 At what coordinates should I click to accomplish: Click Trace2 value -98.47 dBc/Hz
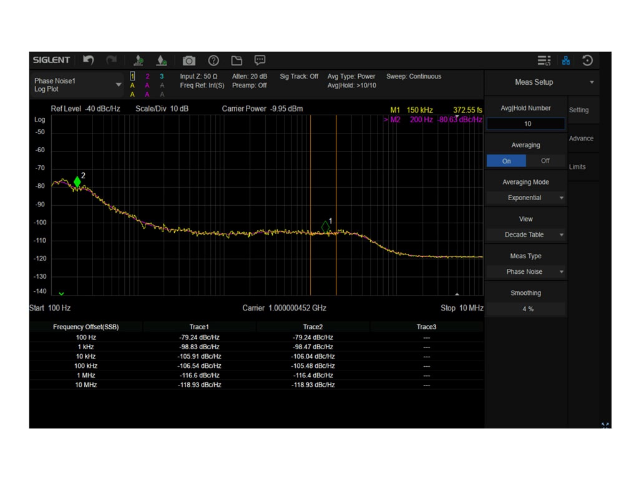pyautogui.click(x=313, y=347)
